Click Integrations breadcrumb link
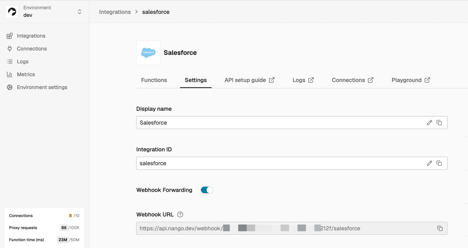This screenshot has width=468, height=248. (115, 12)
